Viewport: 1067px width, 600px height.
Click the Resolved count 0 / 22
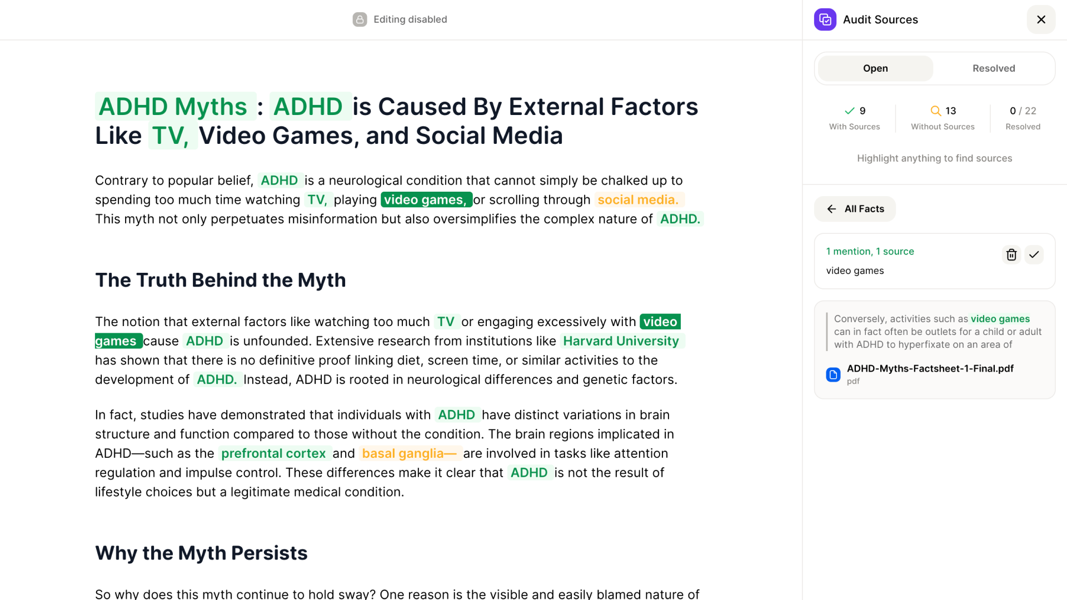pos(1023,111)
